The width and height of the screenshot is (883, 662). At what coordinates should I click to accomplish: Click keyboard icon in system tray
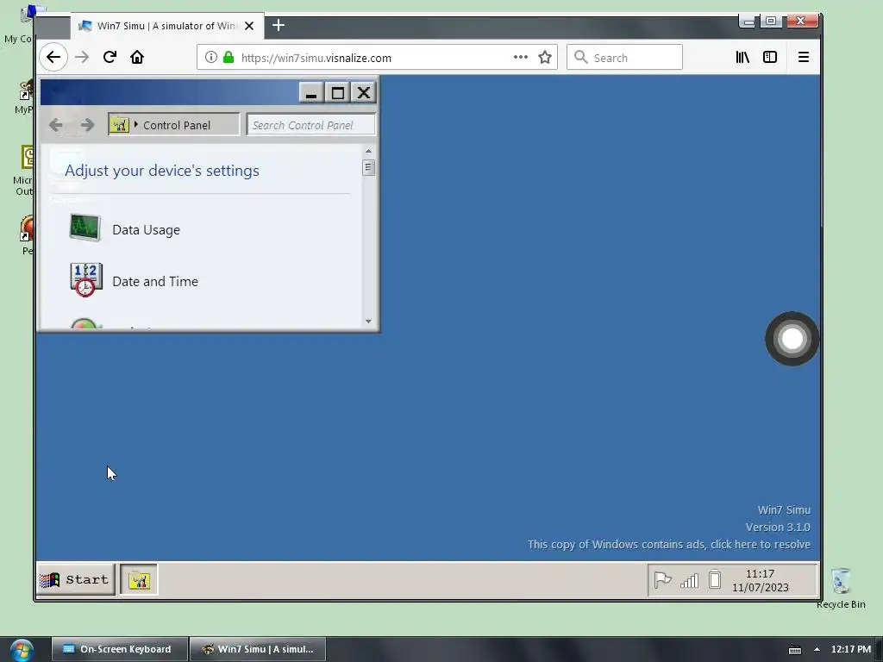(x=794, y=650)
